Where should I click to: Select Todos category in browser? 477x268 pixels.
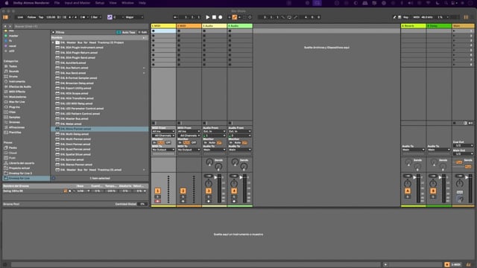(x=13, y=66)
